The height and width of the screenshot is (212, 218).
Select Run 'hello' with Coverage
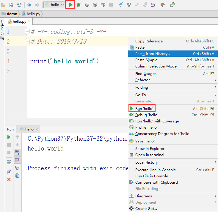[173, 121]
